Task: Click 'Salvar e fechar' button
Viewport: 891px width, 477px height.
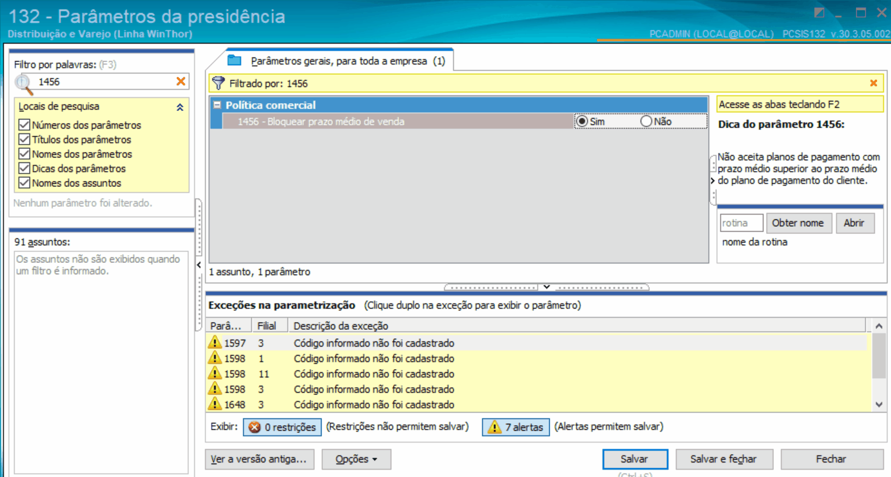Action: tap(723, 460)
